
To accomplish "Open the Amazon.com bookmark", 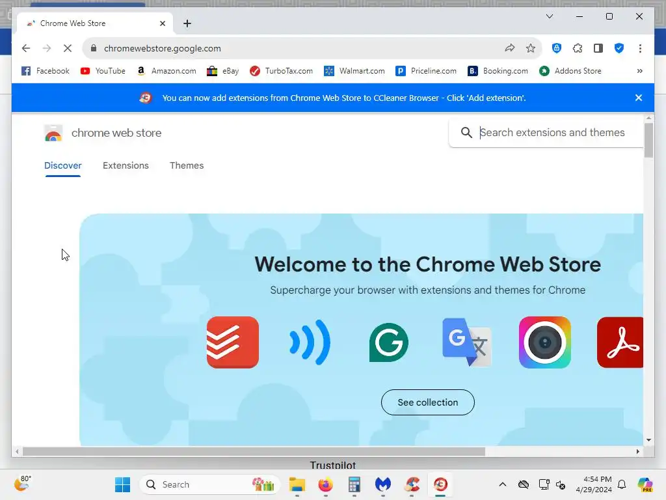I will click(166, 71).
